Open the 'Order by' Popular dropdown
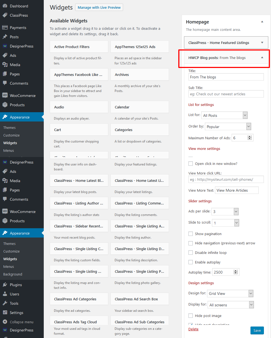This screenshot has height=338, width=271. tap(228, 126)
